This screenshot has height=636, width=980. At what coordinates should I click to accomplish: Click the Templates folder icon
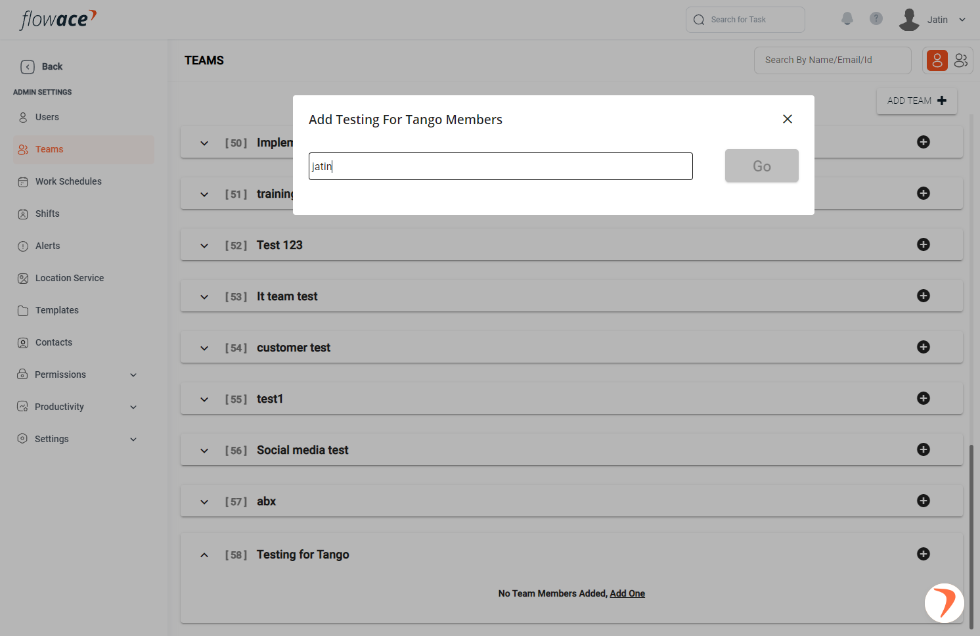coord(23,311)
